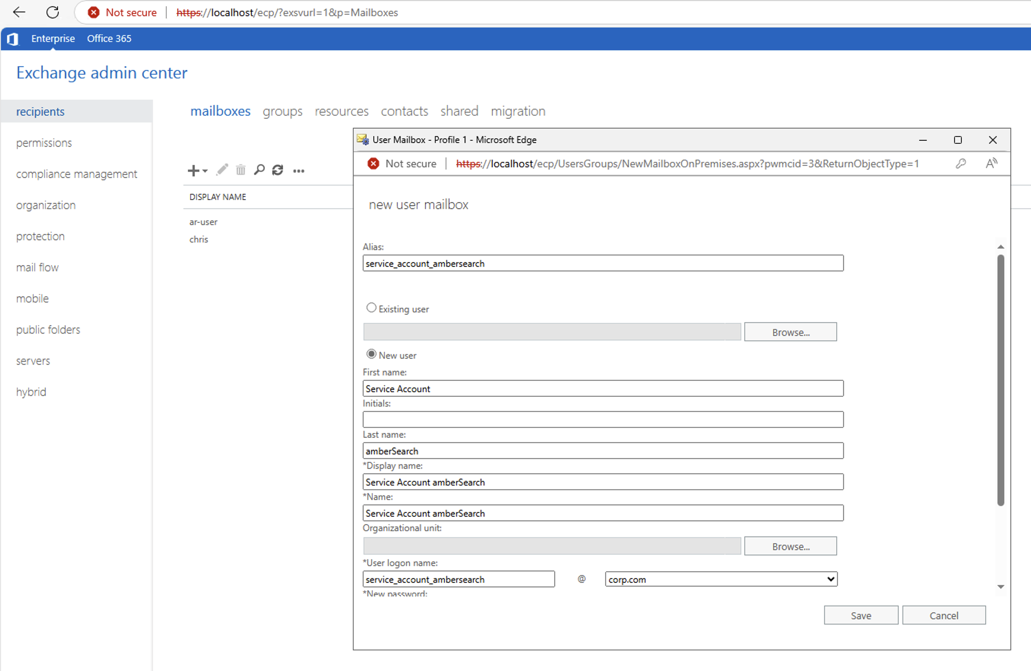Screen dimensions: 1031x671
Task: Sort by the DISPLAY NAME column header
Action: (x=217, y=197)
